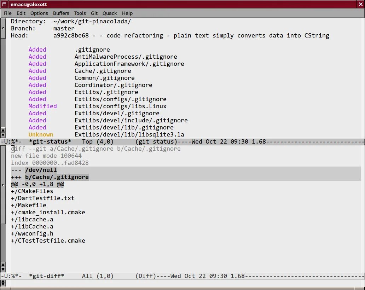Click the Modified status label
Screen dimensions: 365x290
42,106
